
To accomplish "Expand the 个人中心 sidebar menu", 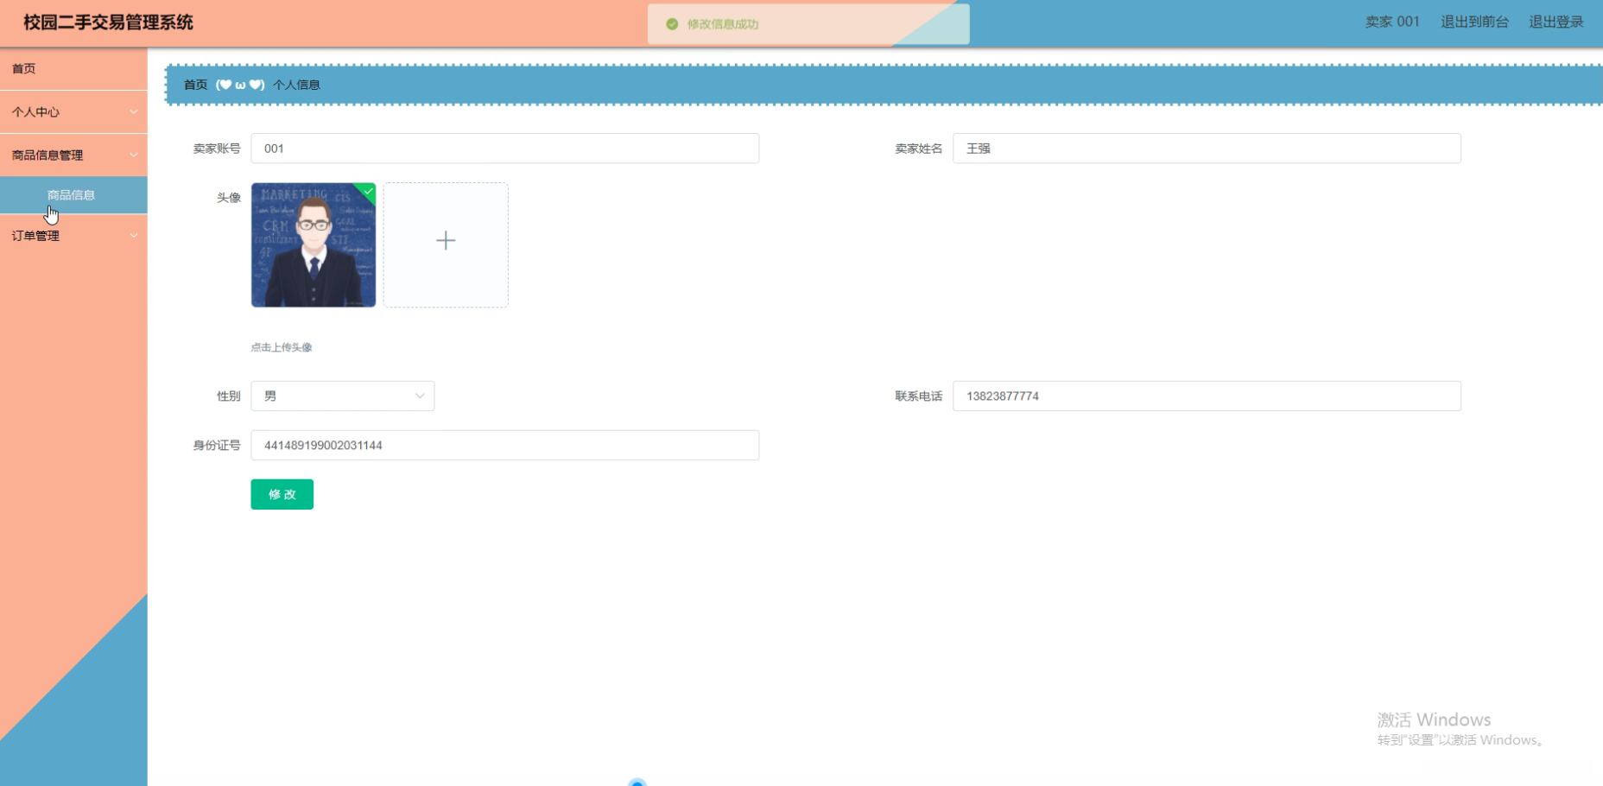I will click(x=73, y=112).
